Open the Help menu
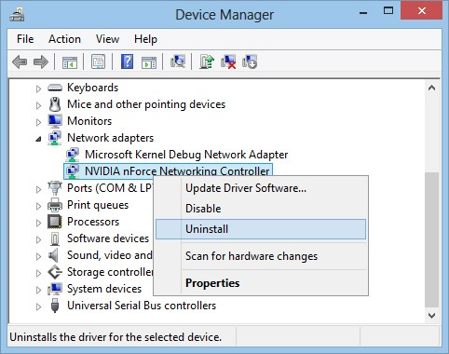449x354 pixels. pos(145,39)
